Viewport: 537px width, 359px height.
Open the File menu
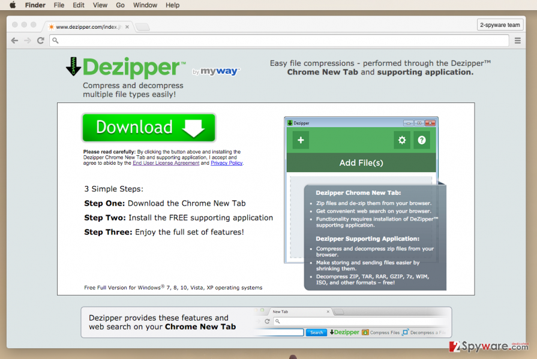(x=59, y=5)
